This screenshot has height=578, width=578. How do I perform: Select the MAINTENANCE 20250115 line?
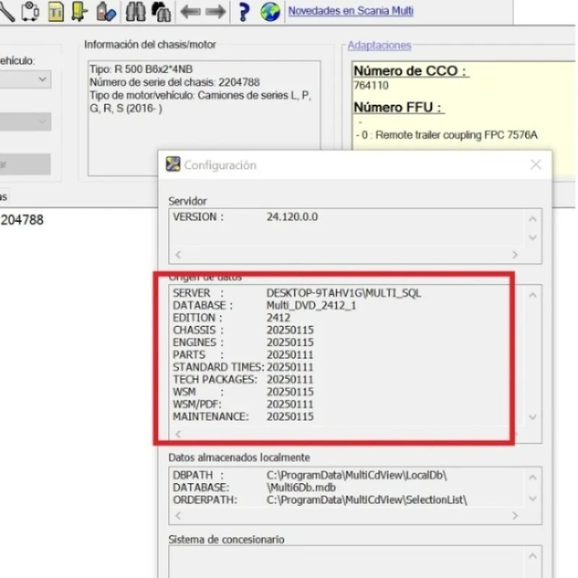pyautogui.click(x=243, y=417)
